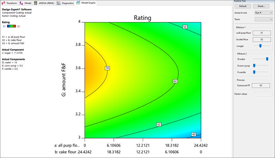Open the Sheet... button
275x158 pixels.
[263, 6]
